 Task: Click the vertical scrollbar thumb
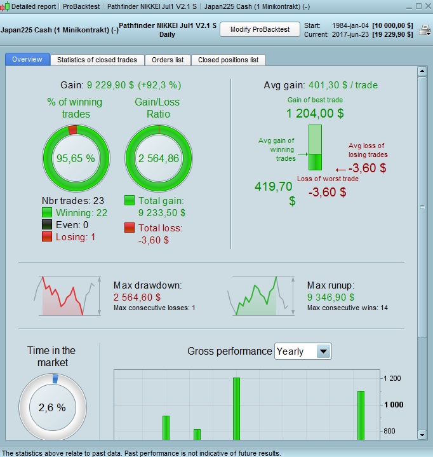(x=422, y=207)
